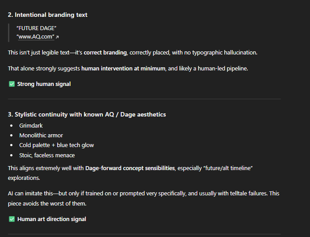Click the 'Grimdark' bullet item
310x237 pixels.
tap(31, 126)
